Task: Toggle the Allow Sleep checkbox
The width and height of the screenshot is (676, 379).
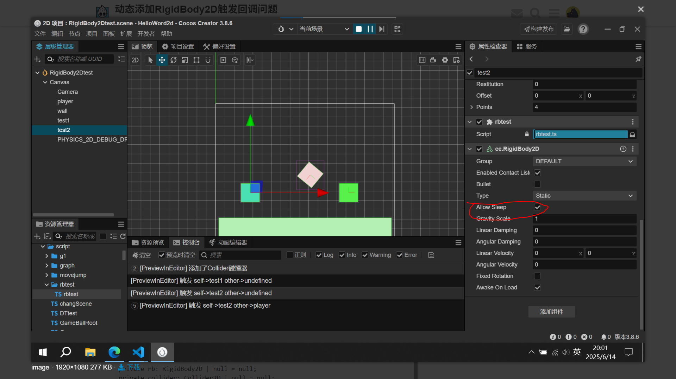Action: click(x=537, y=207)
